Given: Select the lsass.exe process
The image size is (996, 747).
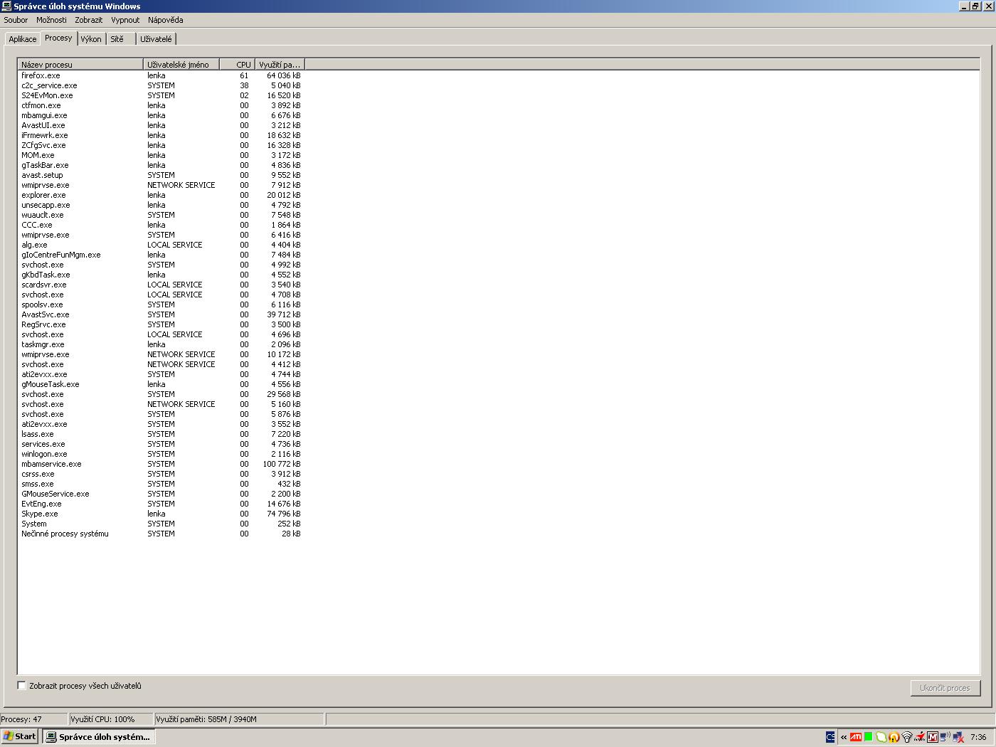Looking at the screenshot, I should [161, 434].
